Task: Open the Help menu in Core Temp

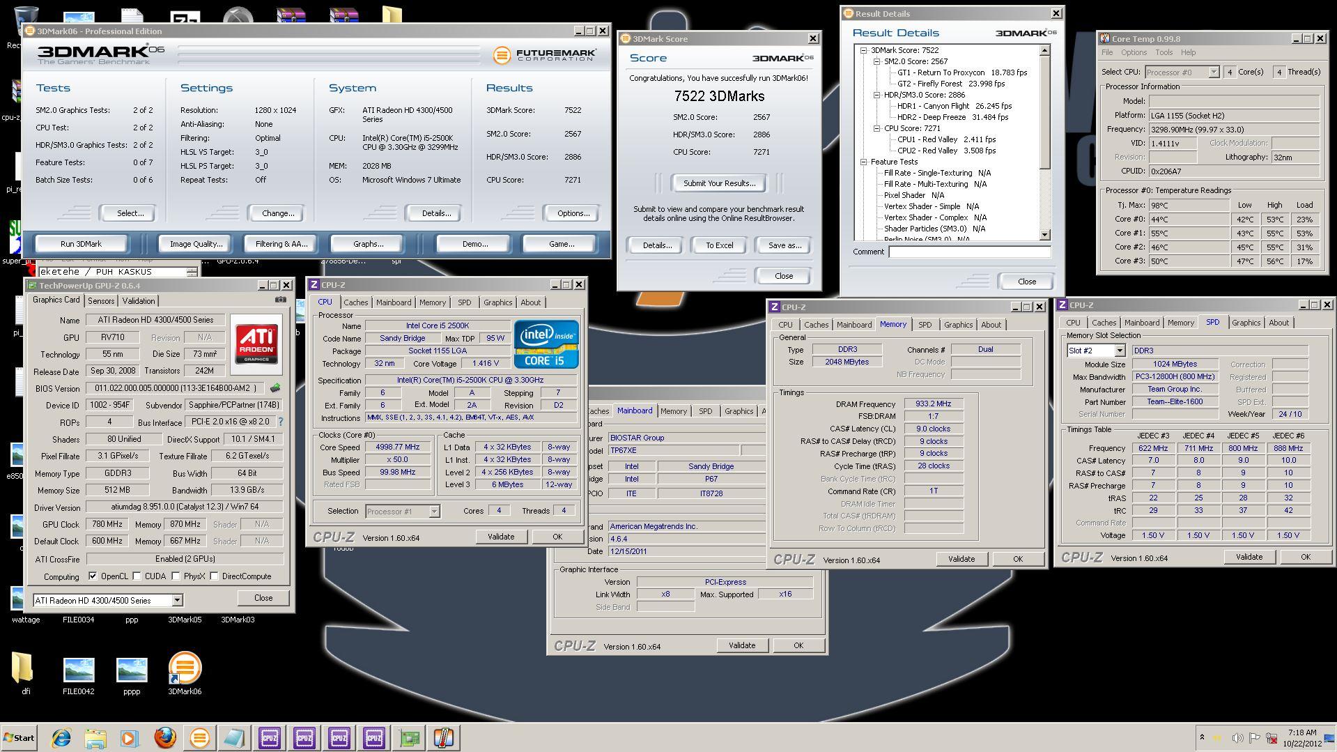Action: coord(1188,52)
